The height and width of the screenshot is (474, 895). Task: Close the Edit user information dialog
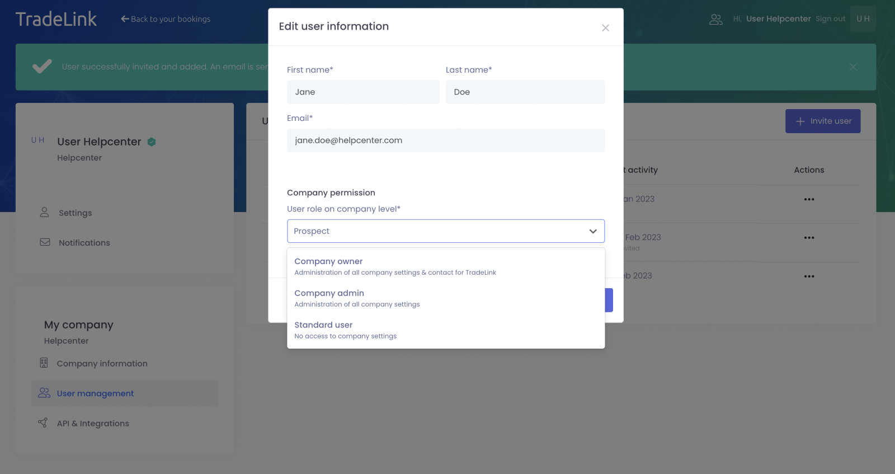(605, 28)
